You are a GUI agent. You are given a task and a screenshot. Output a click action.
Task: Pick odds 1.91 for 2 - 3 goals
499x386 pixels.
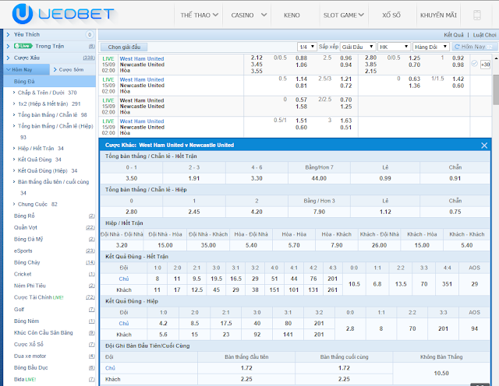(194, 178)
